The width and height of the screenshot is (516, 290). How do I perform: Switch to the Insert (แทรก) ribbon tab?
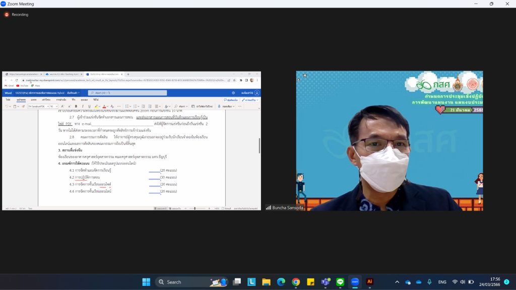click(x=34, y=100)
